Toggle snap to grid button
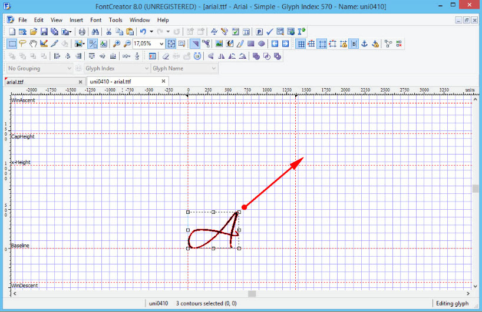Screen dimensions: 482x312 [x=311, y=44]
